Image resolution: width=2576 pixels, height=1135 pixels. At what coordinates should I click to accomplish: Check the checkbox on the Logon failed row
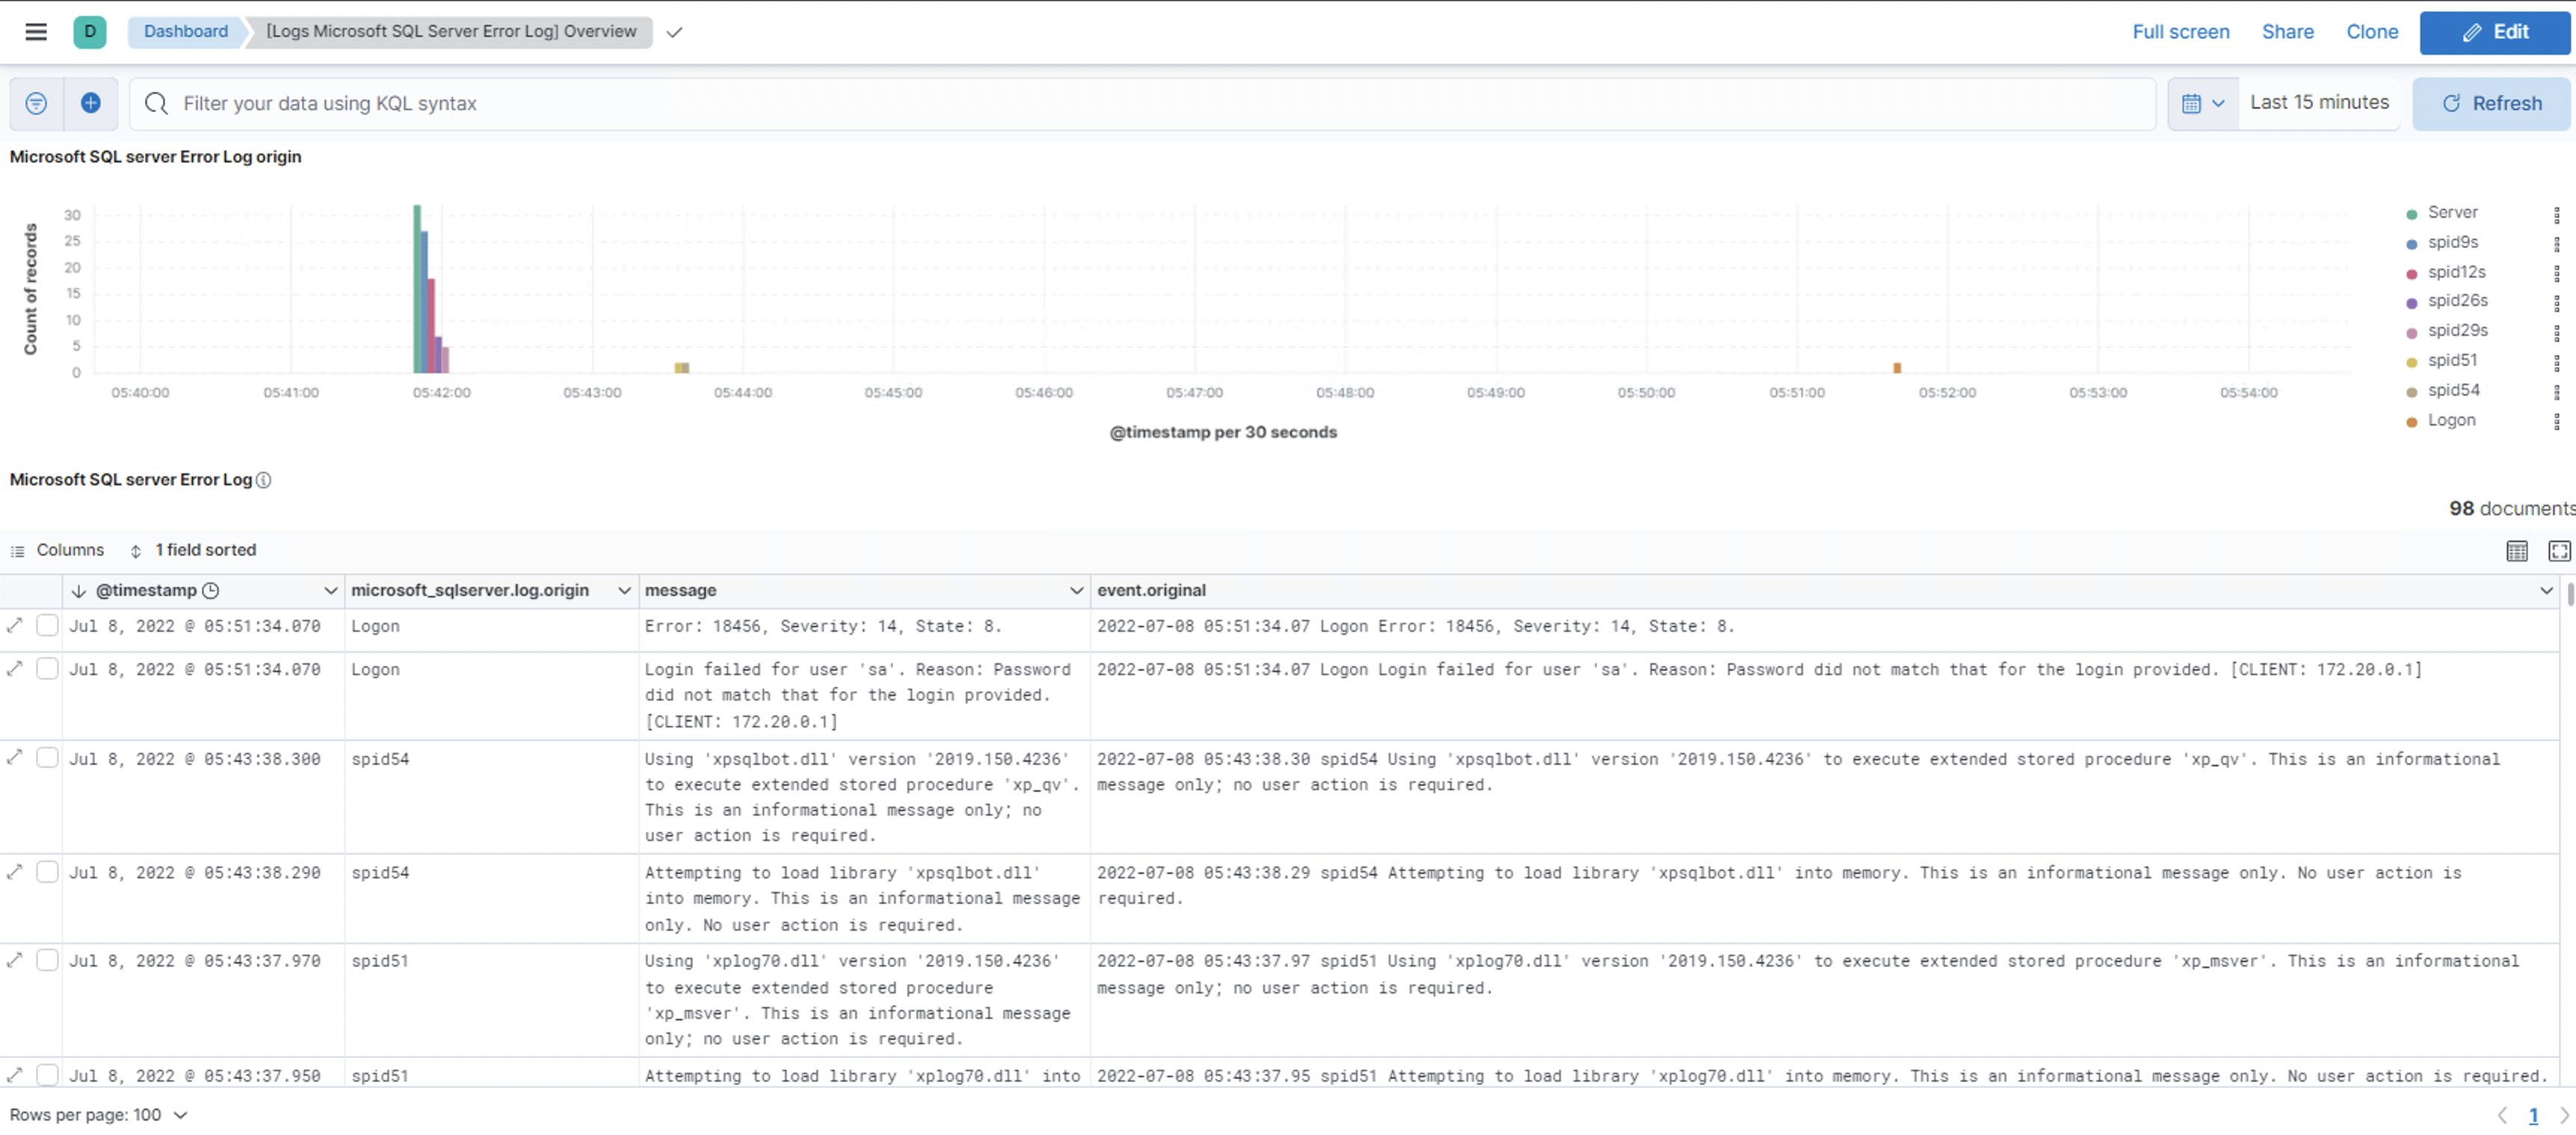47,668
